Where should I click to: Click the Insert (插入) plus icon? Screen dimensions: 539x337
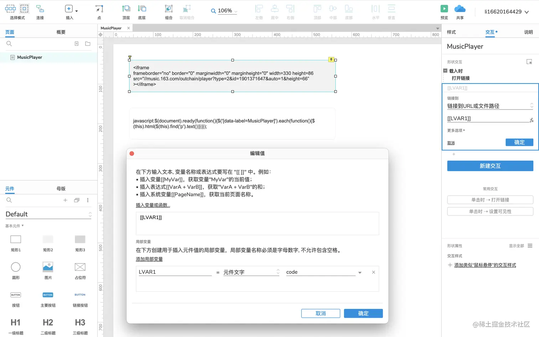coord(69,9)
